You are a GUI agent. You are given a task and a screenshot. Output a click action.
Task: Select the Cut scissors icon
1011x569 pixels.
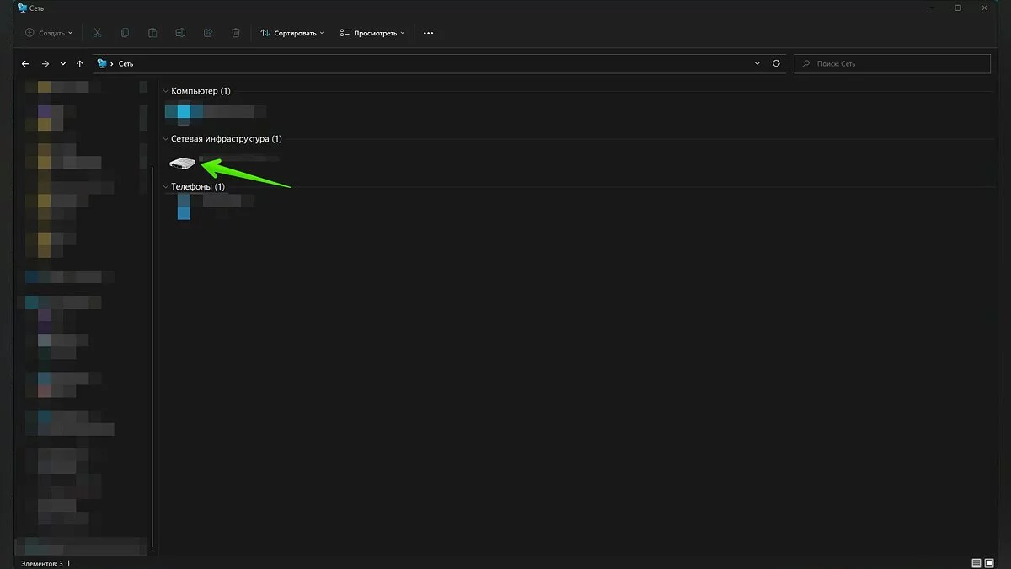point(97,33)
